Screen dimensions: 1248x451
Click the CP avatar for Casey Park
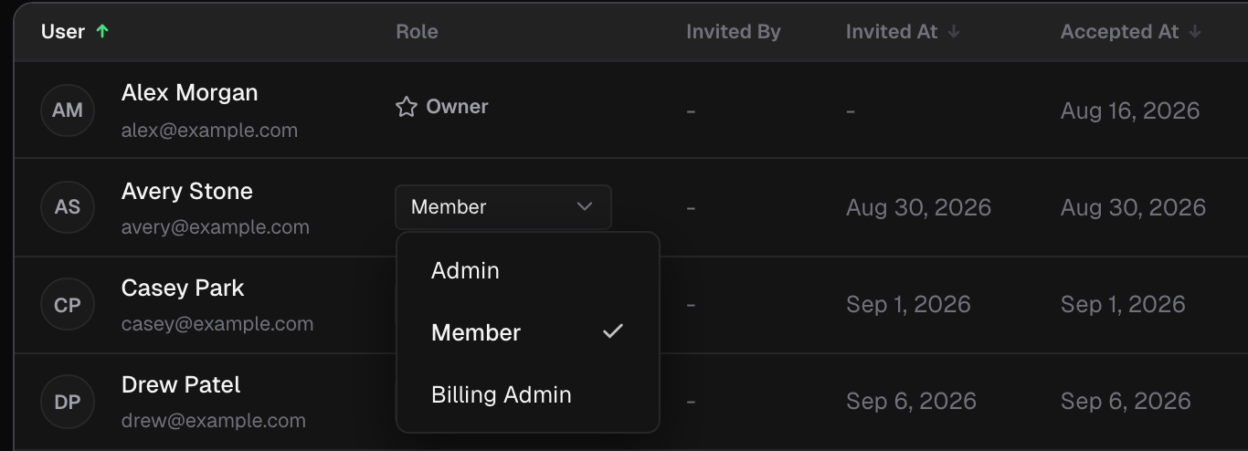click(x=68, y=305)
